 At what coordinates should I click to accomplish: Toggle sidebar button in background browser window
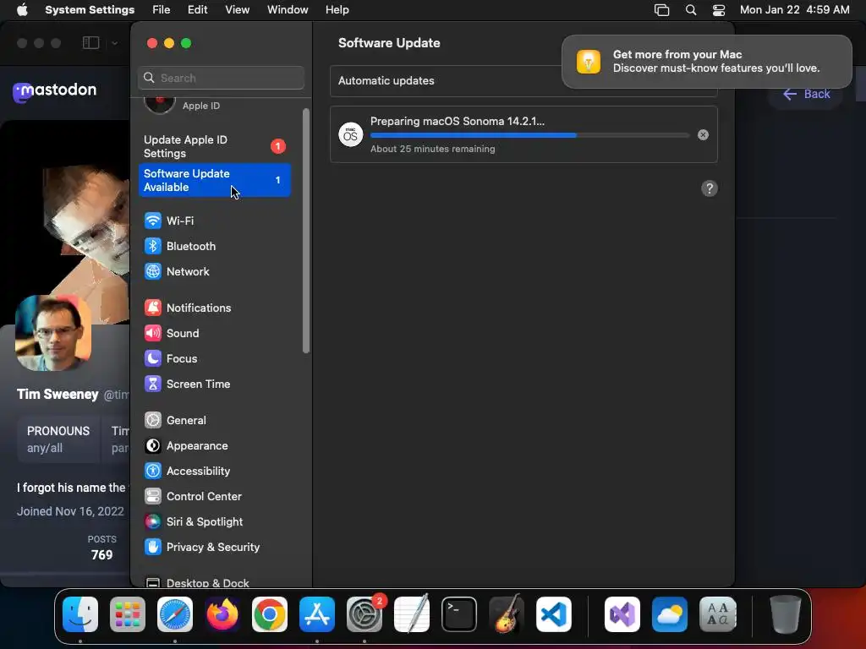coord(90,43)
